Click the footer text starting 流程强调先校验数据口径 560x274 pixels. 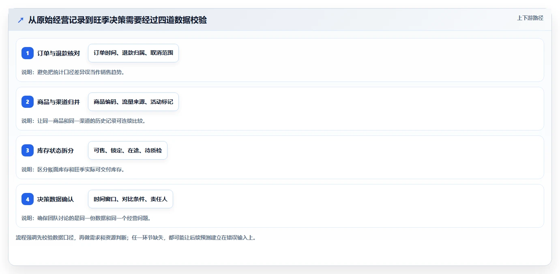pos(136,238)
